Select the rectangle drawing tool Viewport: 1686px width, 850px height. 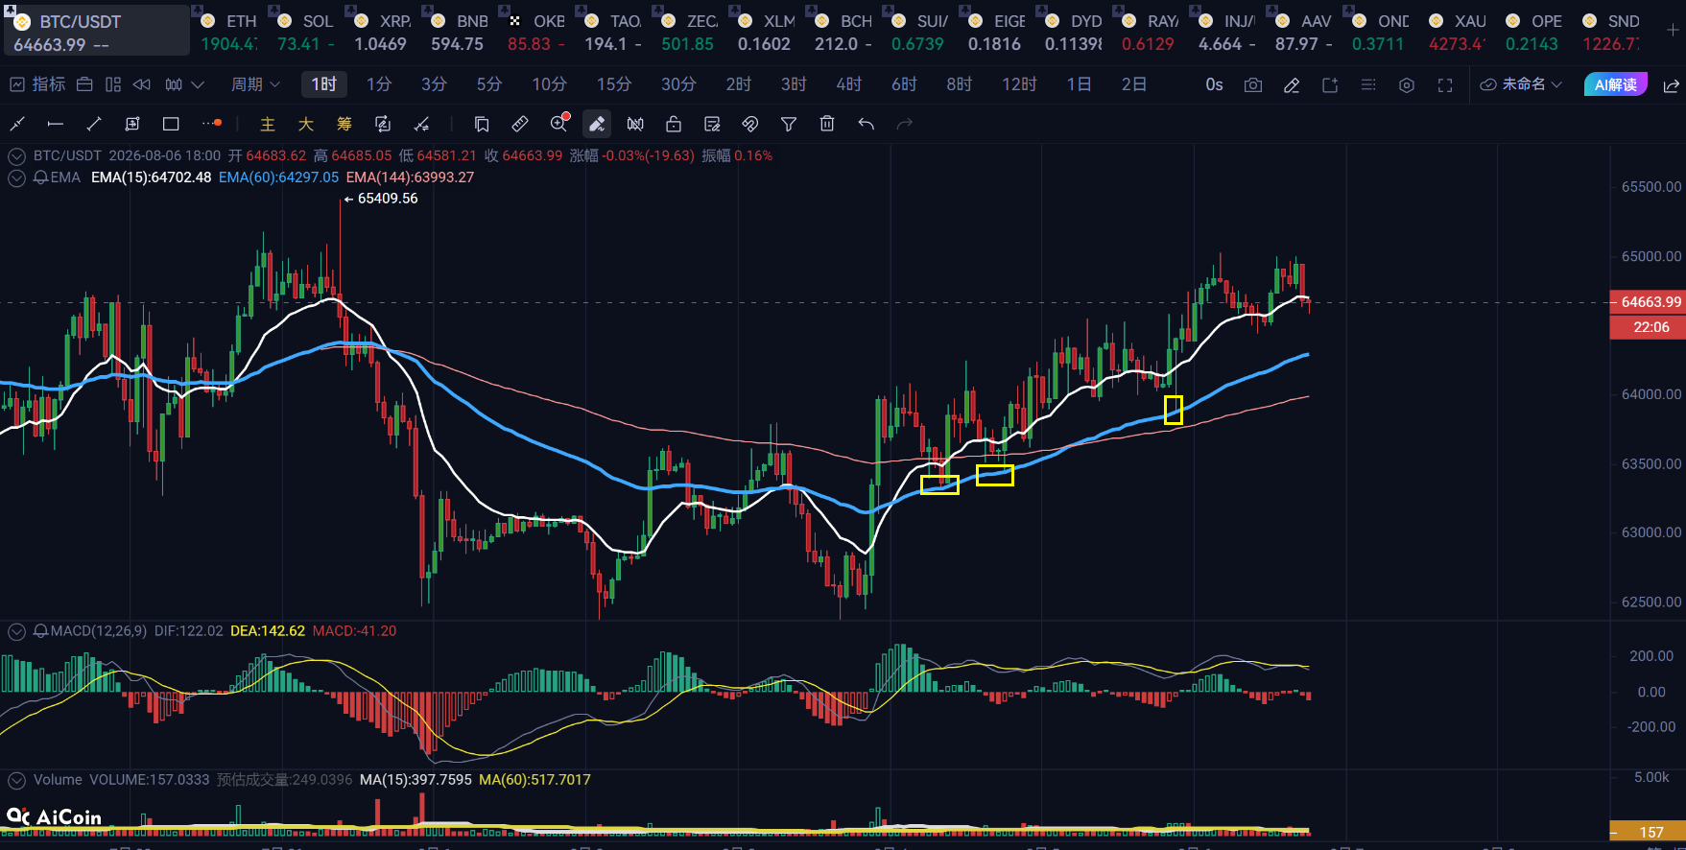click(x=171, y=124)
